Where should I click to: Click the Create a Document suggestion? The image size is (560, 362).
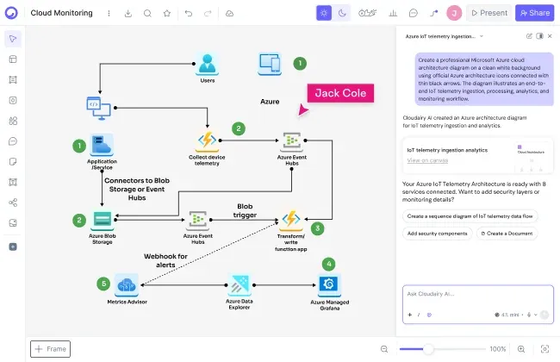[x=507, y=234]
